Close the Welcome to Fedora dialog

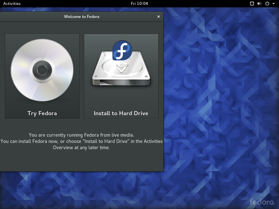click(x=159, y=17)
